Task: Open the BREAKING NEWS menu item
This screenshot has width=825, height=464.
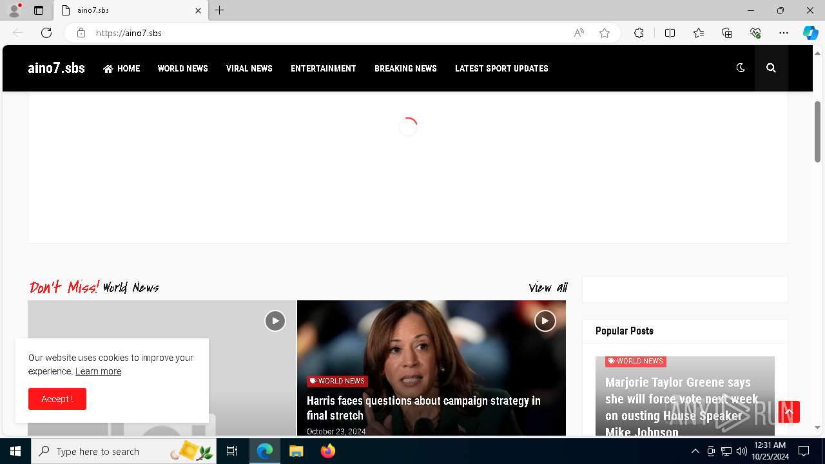Action: 405,68
